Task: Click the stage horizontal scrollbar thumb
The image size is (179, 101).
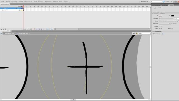Action: [x=73, y=100]
